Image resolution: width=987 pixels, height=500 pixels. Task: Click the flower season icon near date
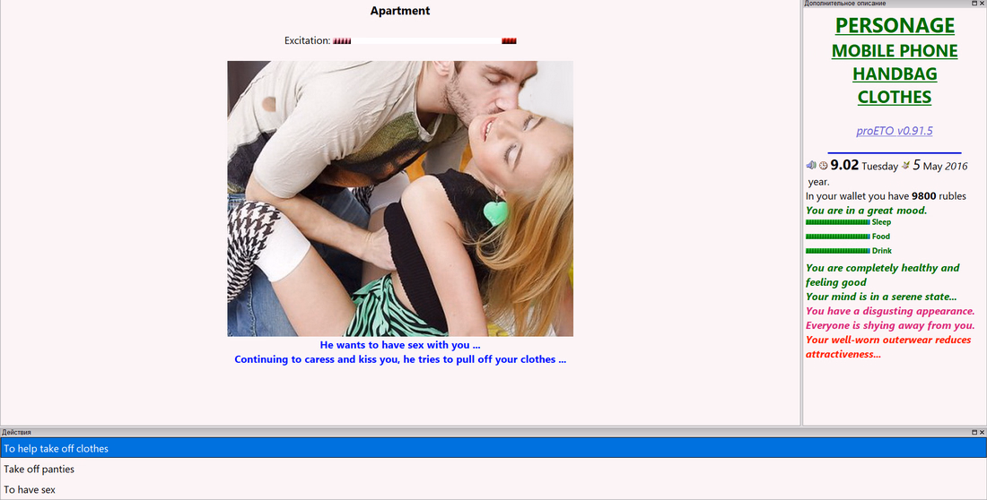[x=906, y=166]
